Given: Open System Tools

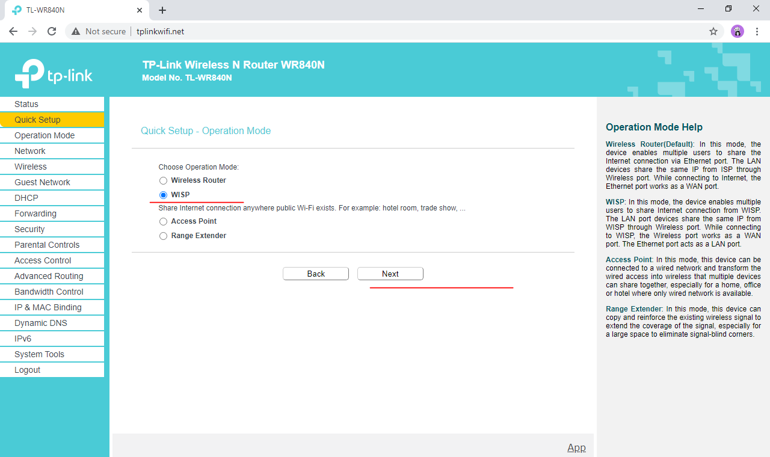Looking at the screenshot, I should point(52,354).
